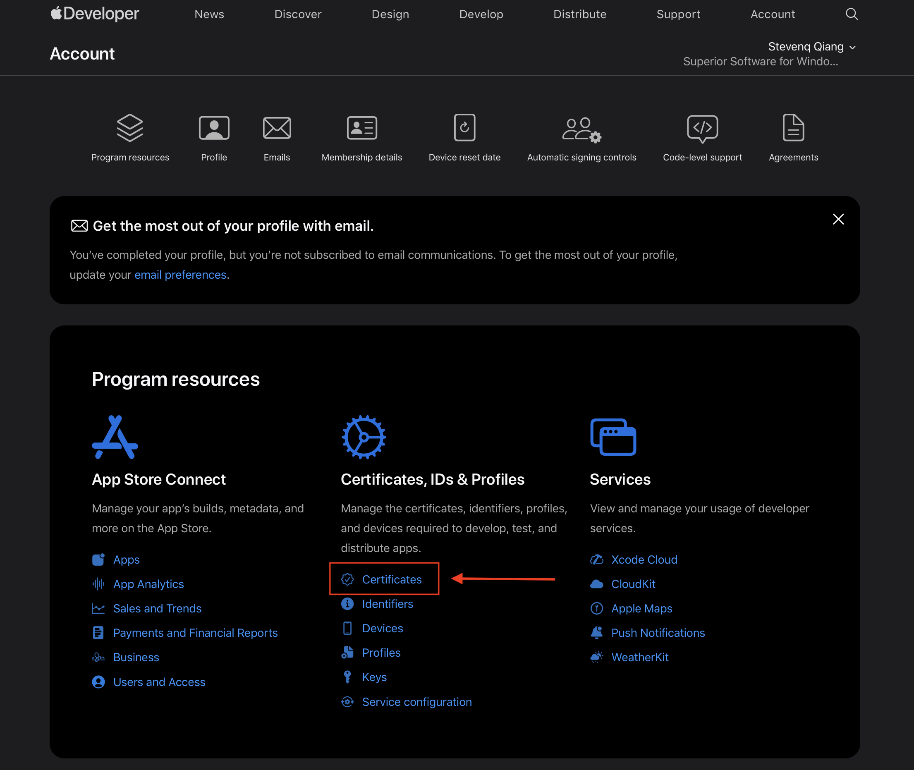Open the Apps link
914x770 pixels.
pos(127,560)
